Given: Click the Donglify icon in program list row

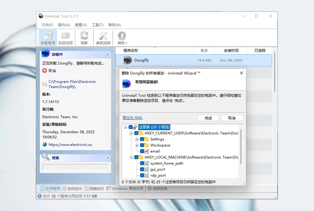Looking at the screenshot, I should point(127,60).
